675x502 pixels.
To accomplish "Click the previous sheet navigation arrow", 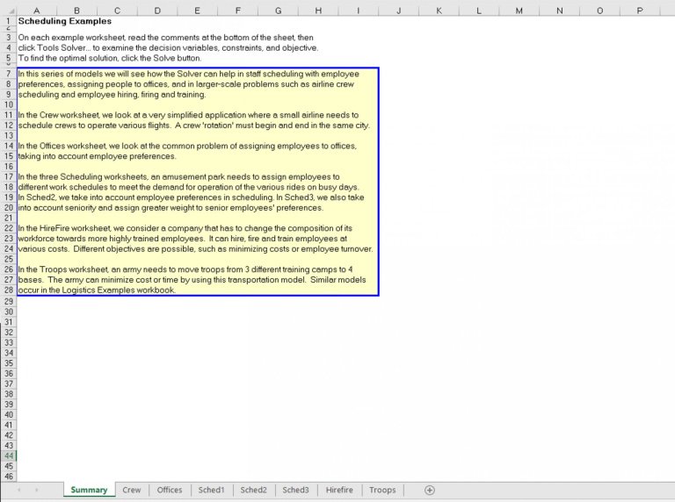I will click(x=18, y=490).
